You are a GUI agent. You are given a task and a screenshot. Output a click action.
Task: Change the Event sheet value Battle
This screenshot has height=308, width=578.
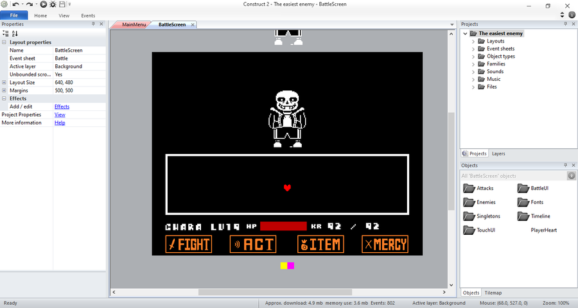(80, 58)
